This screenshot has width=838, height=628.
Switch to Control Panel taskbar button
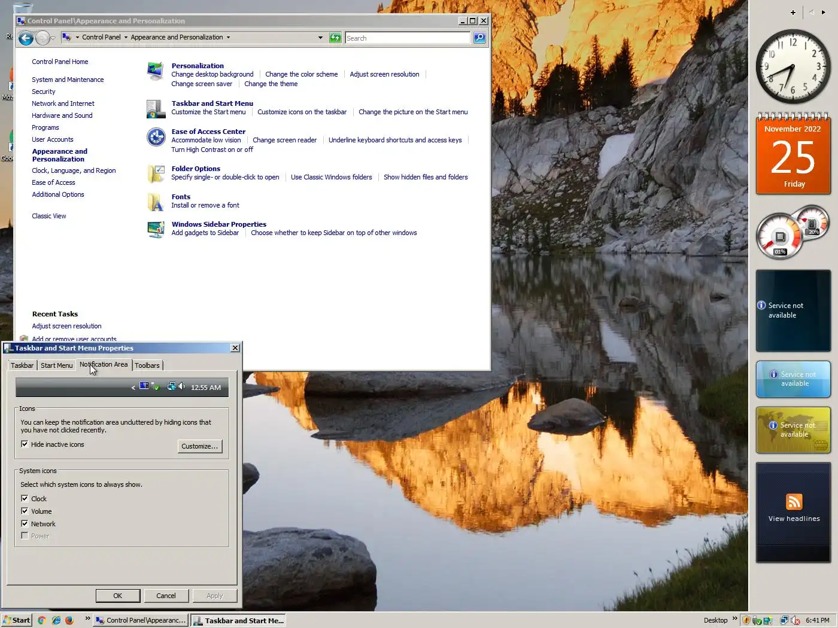142,620
